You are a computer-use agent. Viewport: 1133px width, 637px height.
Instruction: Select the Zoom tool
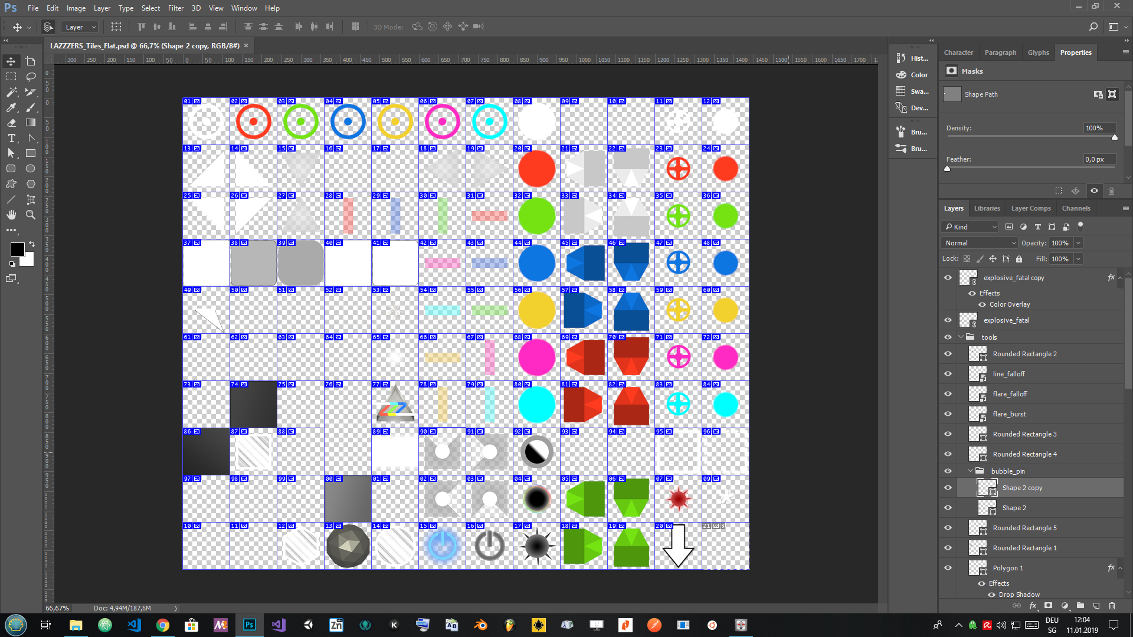pyautogui.click(x=31, y=215)
